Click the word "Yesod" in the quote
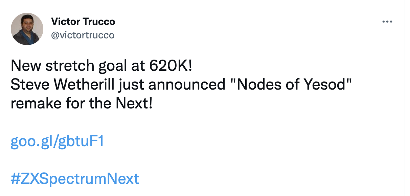 pos(326,85)
